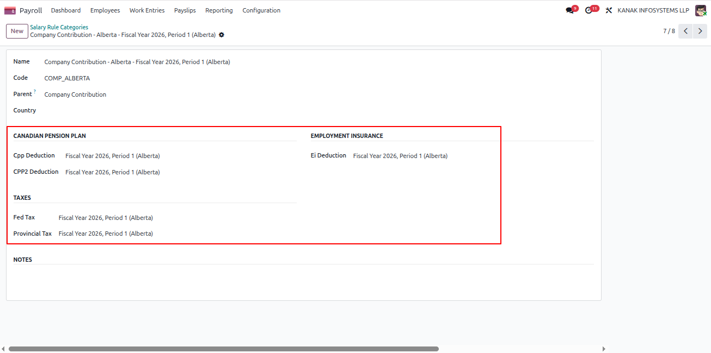Open the Work Entries menu

[x=147, y=10]
